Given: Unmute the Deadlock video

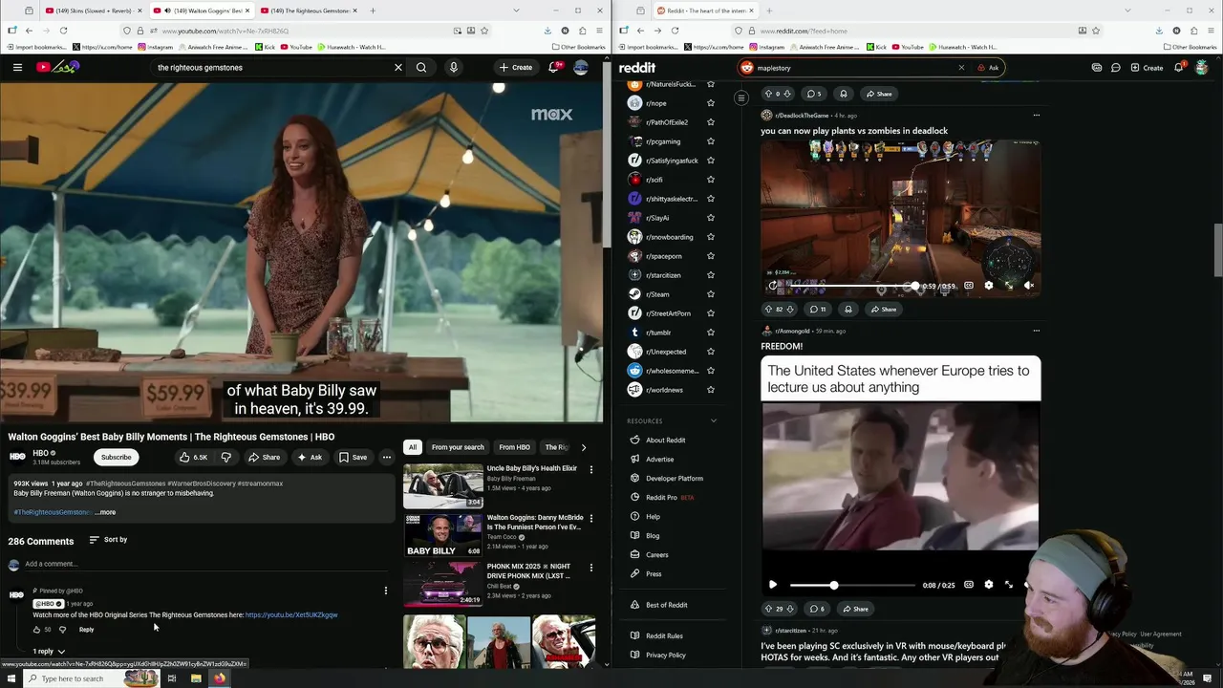Looking at the screenshot, I should [1029, 286].
